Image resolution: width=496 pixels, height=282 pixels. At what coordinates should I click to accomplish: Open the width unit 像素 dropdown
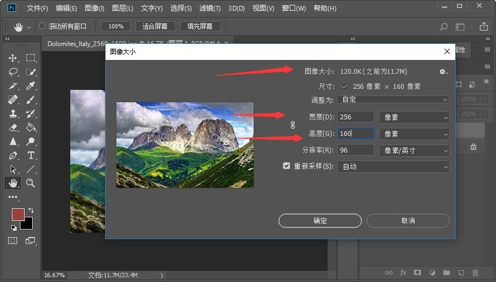pyautogui.click(x=414, y=117)
